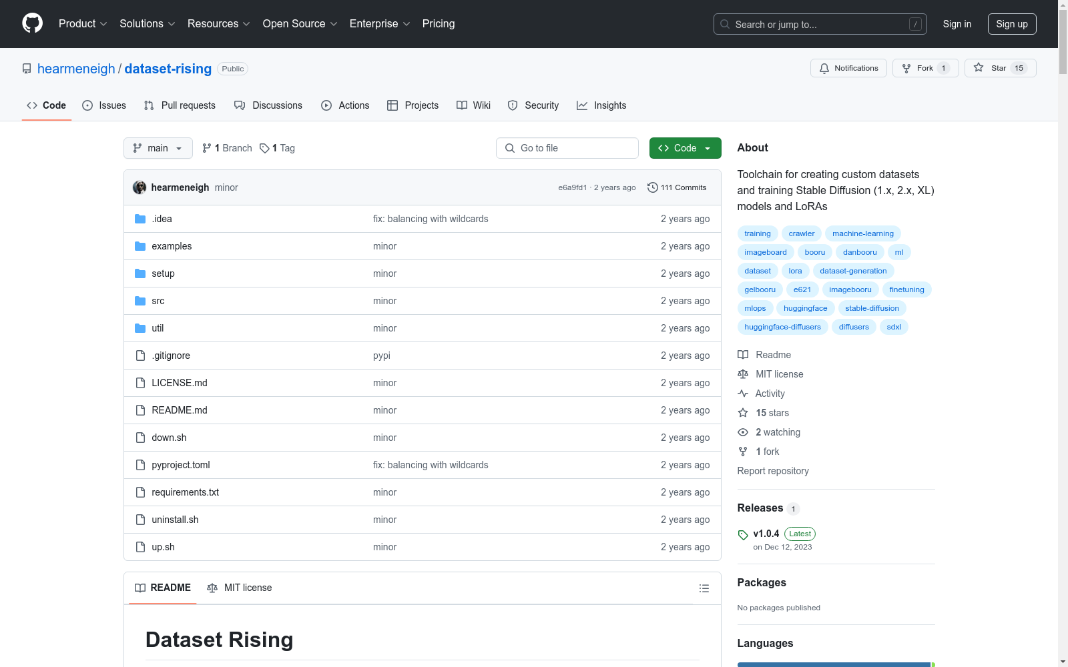Viewport: 1068px width, 667px height.
Task: Click the up.sh file icon
Action: (x=140, y=547)
